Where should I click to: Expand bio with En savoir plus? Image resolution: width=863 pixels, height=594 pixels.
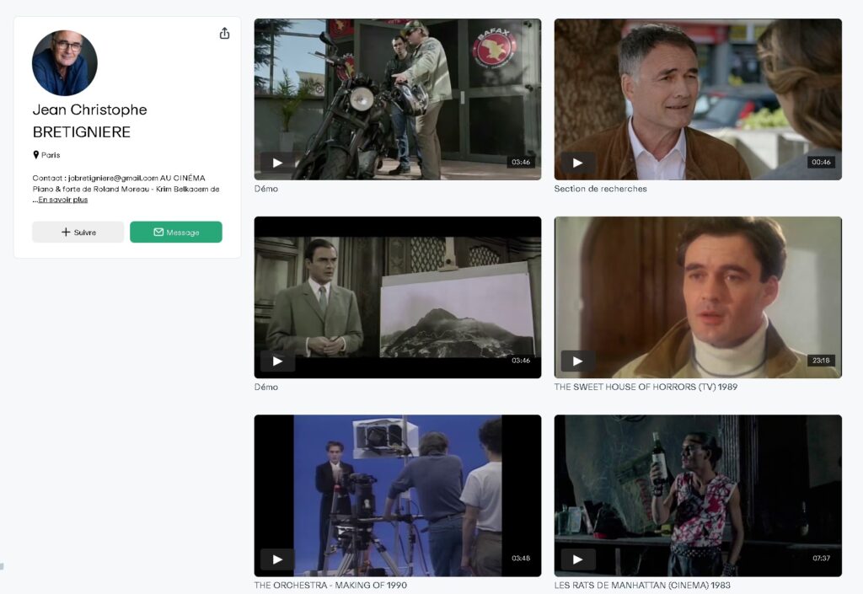62,200
